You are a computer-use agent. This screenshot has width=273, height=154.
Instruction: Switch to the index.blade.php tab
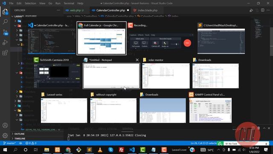[x=147, y=10]
